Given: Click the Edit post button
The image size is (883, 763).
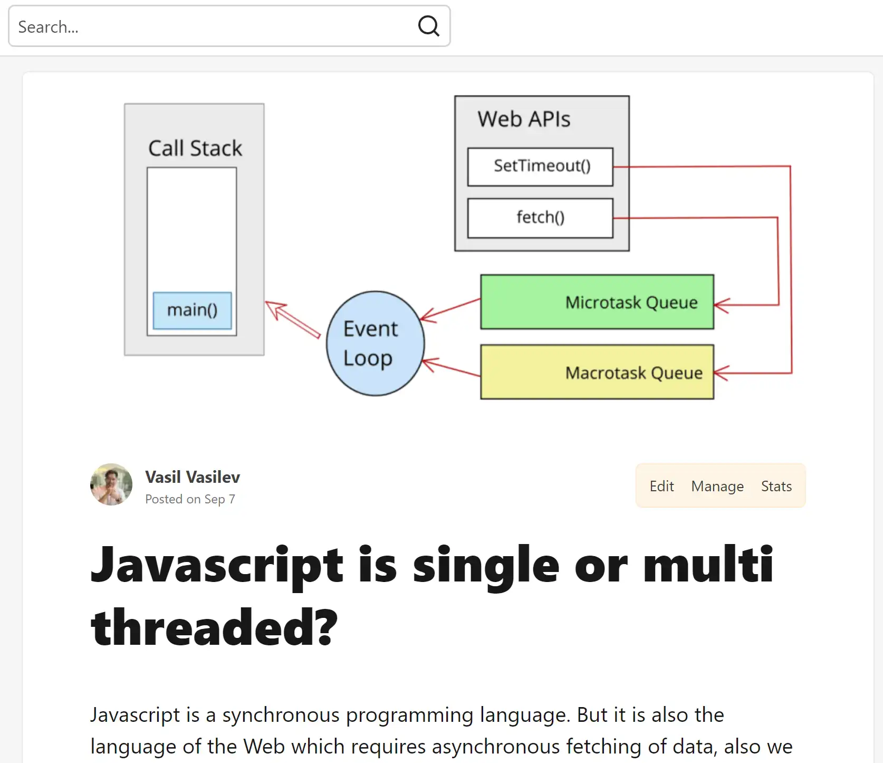Looking at the screenshot, I should [x=661, y=486].
